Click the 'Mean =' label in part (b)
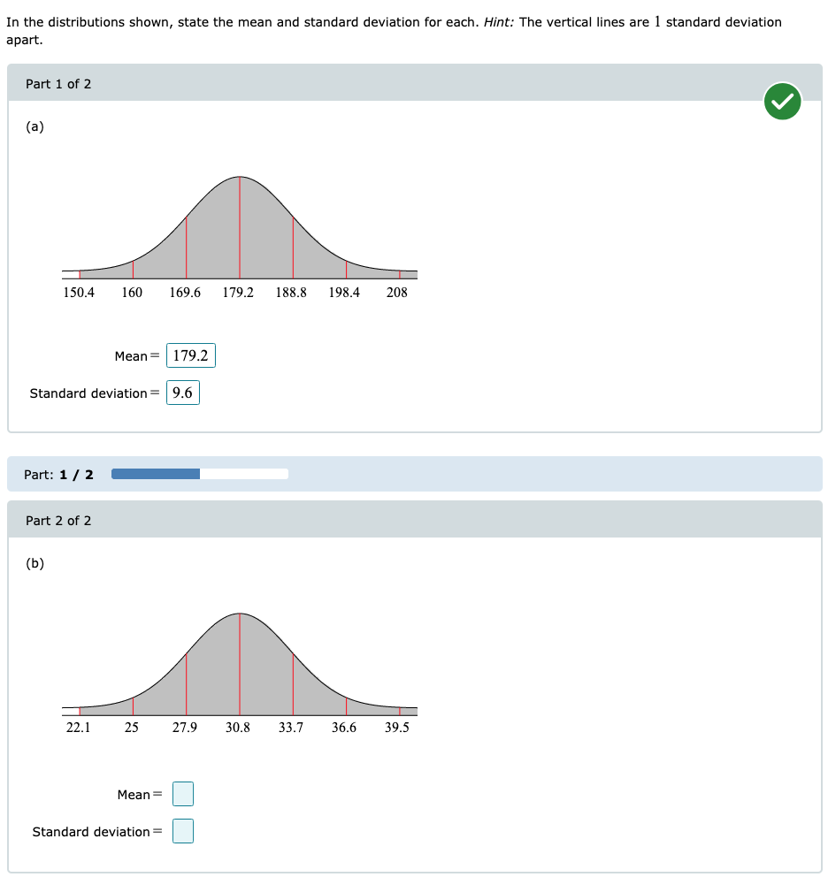The image size is (828, 877). point(140,795)
